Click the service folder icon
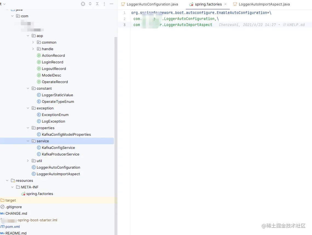The image size is (312, 235). click(x=34, y=141)
